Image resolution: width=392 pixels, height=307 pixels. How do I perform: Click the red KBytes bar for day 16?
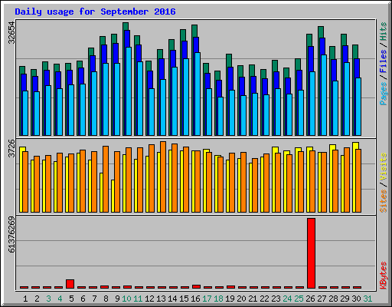(x=196, y=286)
